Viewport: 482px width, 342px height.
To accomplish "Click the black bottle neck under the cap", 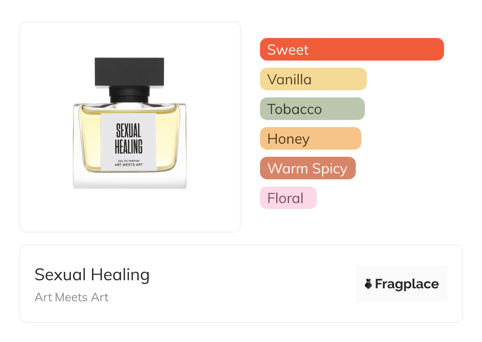I will (129, 95).
